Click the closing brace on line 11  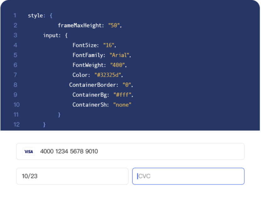pos(59,115)
